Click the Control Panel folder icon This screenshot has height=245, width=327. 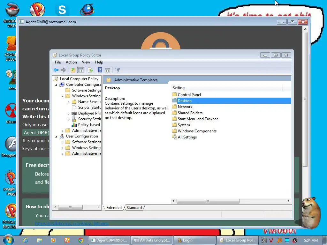pos(174,94)
